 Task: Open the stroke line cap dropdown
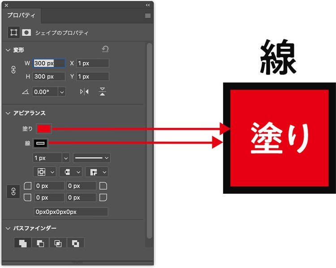71,172
